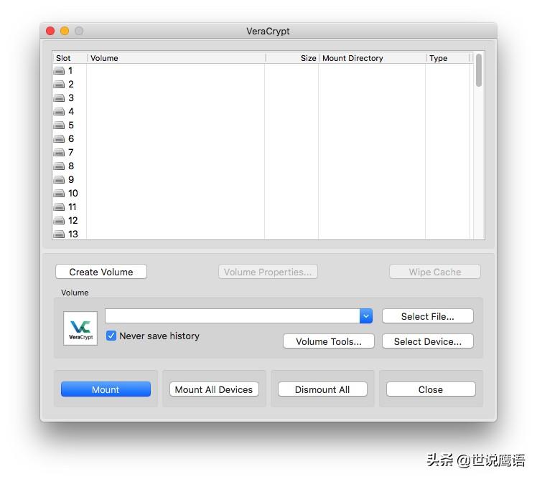This screenshot has width=537, height=479.
Task: Click the VeraCrypt logo icon
Action: [x=80, y=328]
